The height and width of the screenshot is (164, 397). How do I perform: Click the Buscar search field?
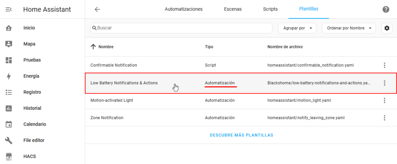pyautogui.click(x=182, y=28)
